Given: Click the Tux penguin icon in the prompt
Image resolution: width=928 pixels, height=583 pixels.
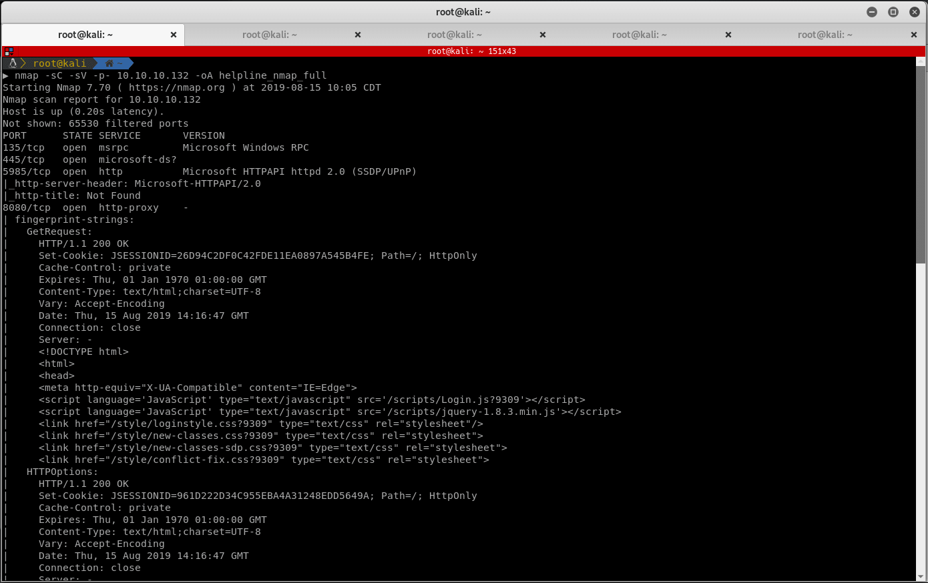Looking at the screenshot, I should 13,63.
